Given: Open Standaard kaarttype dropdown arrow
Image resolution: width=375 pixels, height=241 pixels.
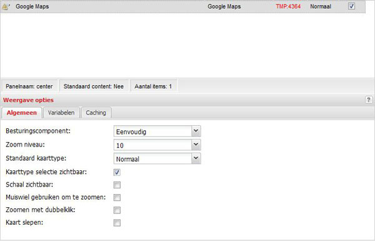Looking at the screenshot, I should (x=196, y=158).
